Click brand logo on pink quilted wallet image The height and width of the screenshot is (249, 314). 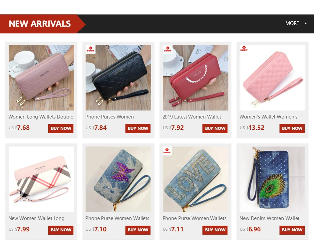(x=244, y=49)
